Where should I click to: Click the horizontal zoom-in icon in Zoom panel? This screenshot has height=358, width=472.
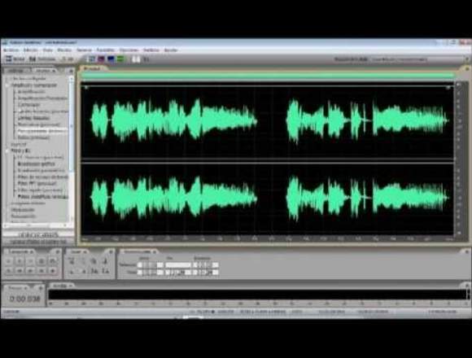(x=72, y=261)
